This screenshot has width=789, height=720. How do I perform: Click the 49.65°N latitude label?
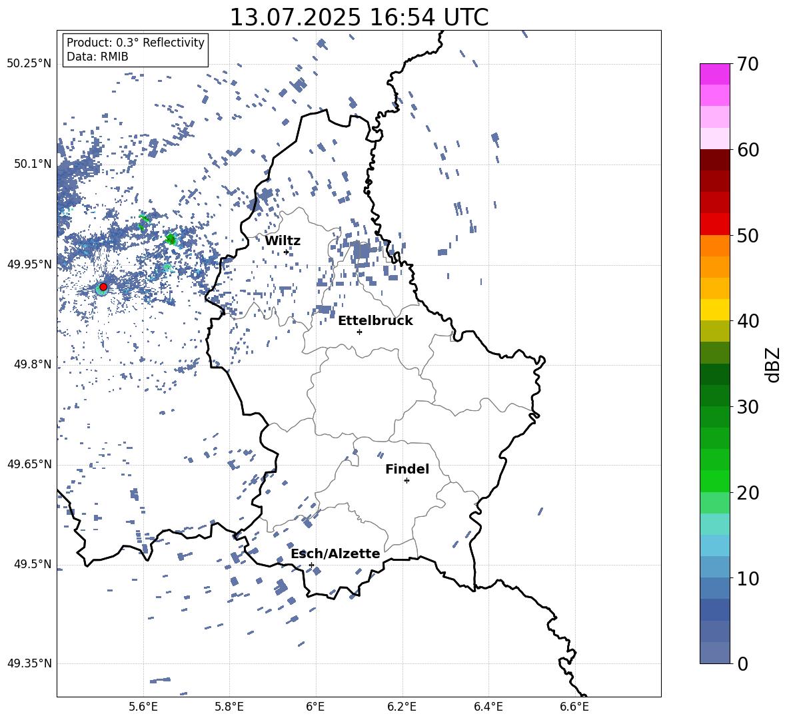pos(29,464)
